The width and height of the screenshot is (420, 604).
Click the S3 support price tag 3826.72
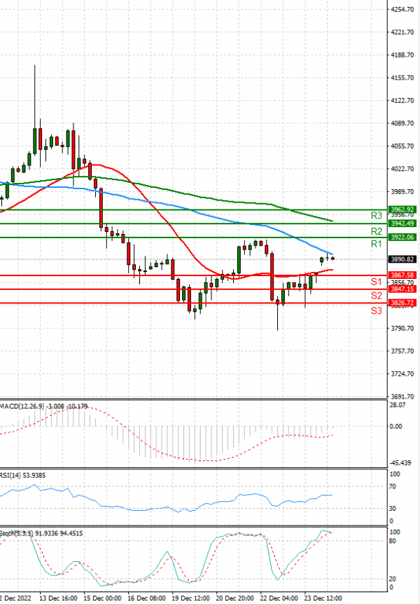coord(402,303)
